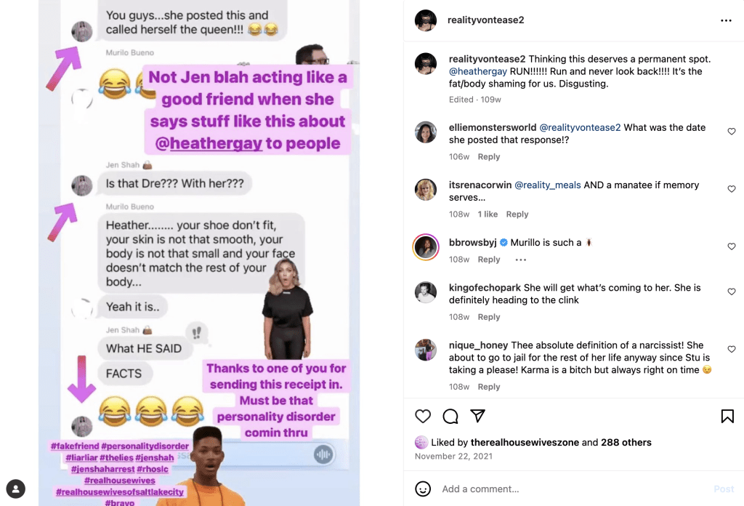Open emoji picker in comment box
This screenshot has height=506, width=744.
tap(423, 489)
